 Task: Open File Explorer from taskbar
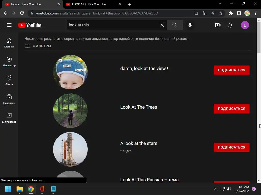click(19, 189)
